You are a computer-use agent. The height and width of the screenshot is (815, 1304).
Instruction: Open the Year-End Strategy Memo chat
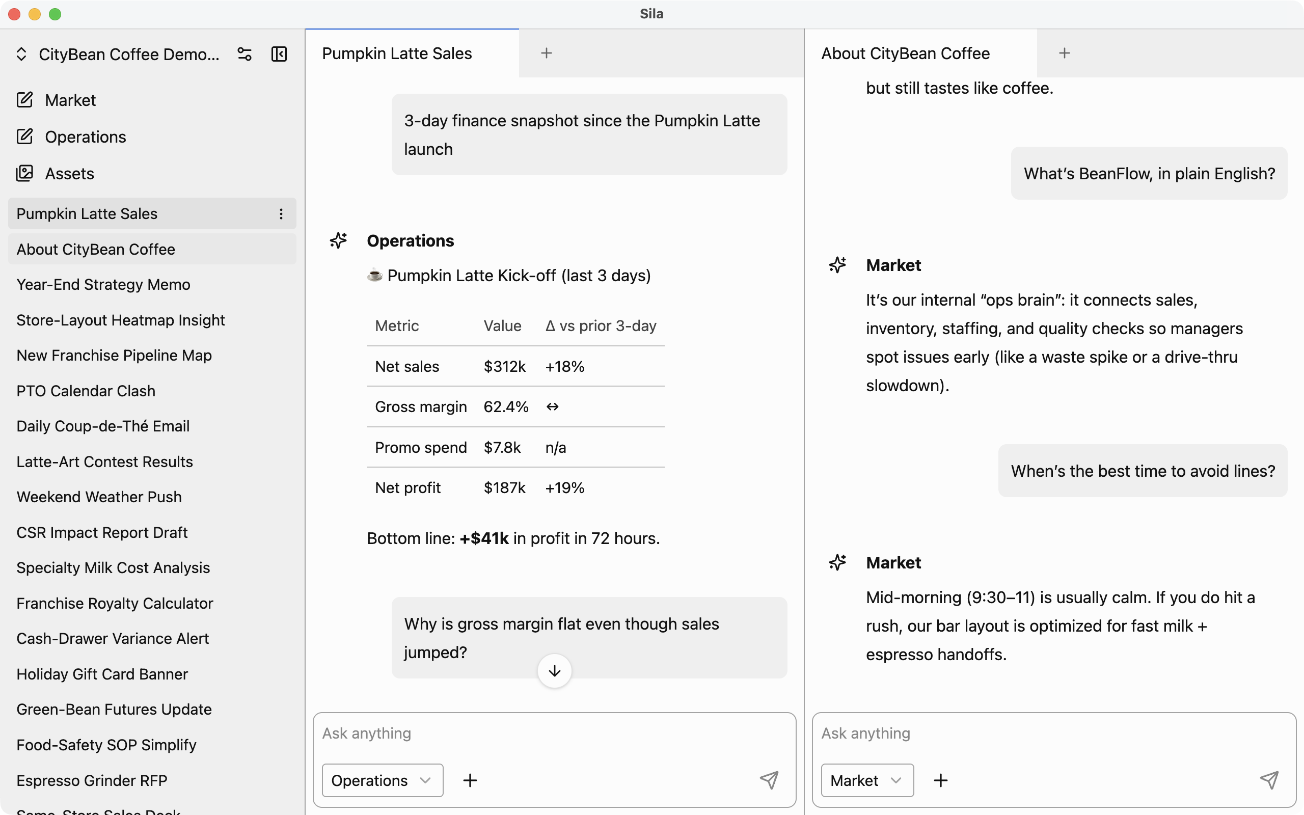tap(103, 284)
